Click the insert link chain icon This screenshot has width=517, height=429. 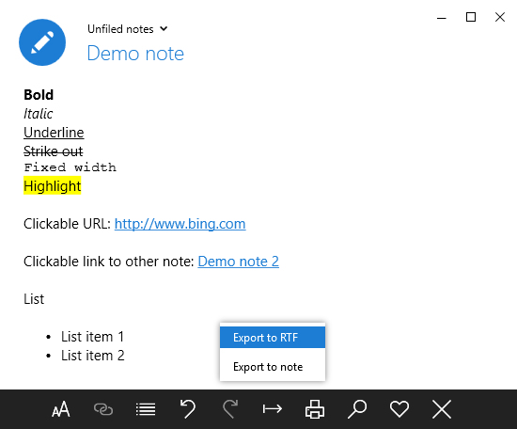103,409
